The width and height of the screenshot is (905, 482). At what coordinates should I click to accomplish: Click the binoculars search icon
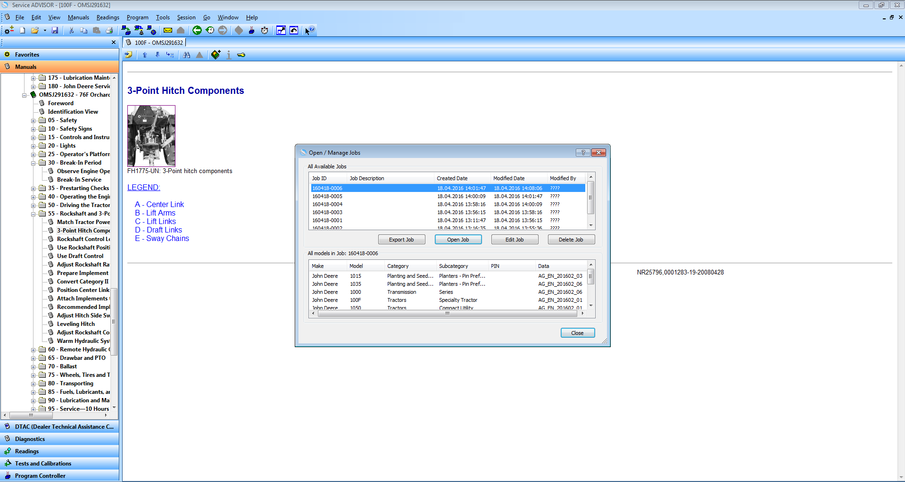(187, 55)
